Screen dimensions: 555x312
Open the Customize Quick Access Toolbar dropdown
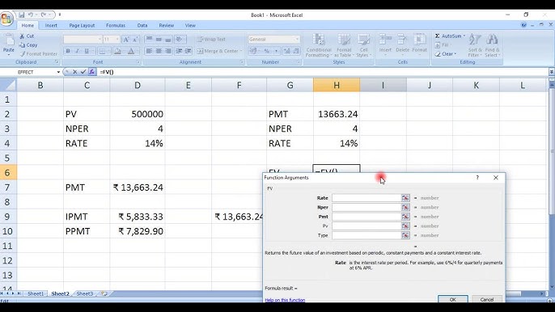click(x=60, y=15)
